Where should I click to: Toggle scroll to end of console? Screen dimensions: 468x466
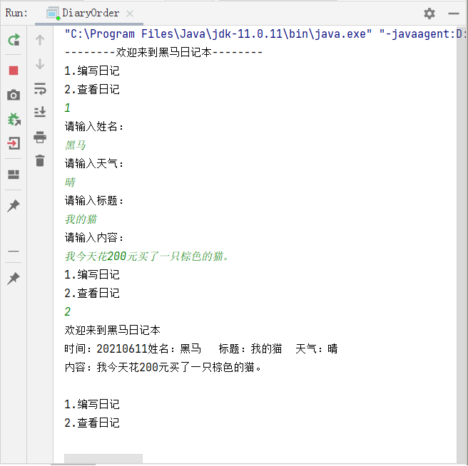tap(40, 112)
